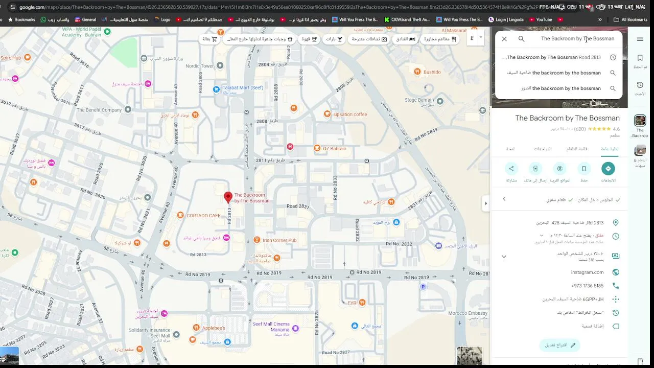Expand opening hours dropdown arrow
This screenshot has width=654, height=368.
tap(541, 235)
